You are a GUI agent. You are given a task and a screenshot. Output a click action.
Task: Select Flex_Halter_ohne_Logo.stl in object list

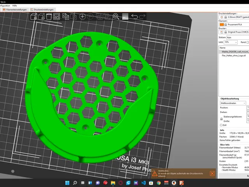pos(234,55)
